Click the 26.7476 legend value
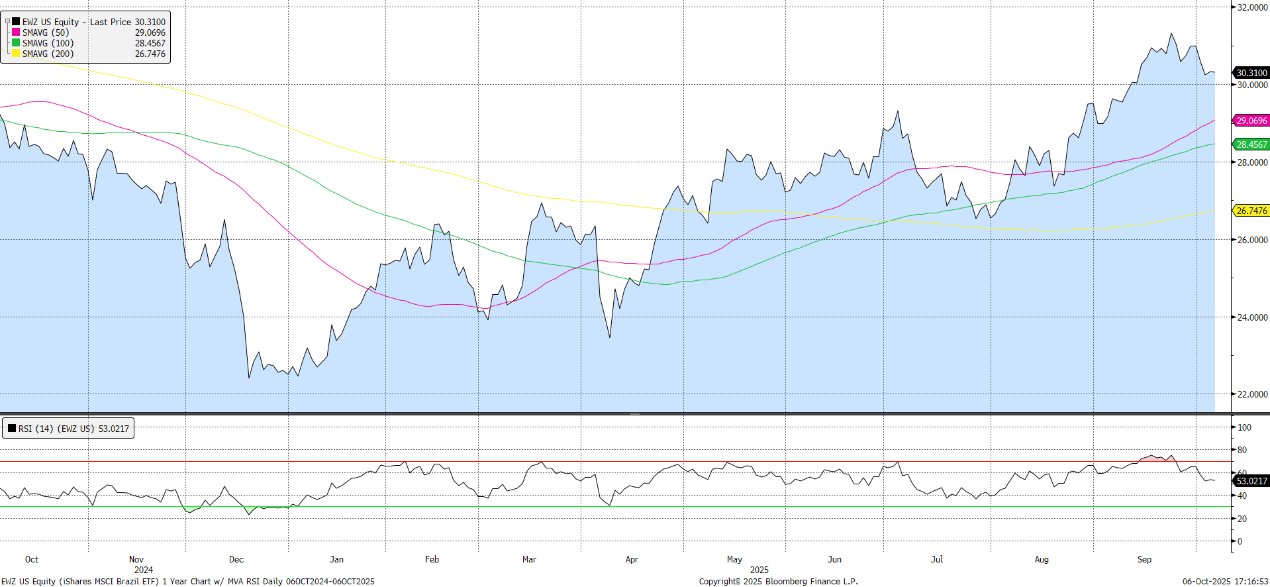 click(150, 54)
